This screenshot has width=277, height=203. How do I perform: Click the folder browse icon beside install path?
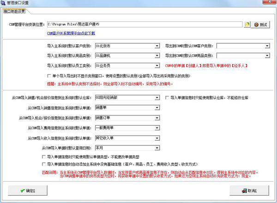[247, 24]
